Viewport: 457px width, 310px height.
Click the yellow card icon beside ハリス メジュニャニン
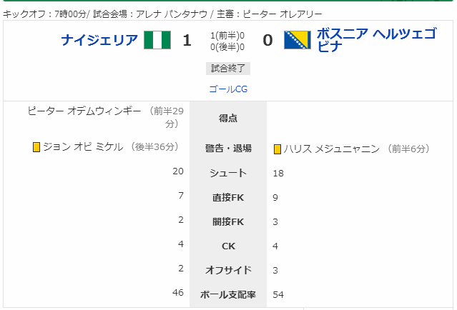pyautogui.click(x=277, y=149)
